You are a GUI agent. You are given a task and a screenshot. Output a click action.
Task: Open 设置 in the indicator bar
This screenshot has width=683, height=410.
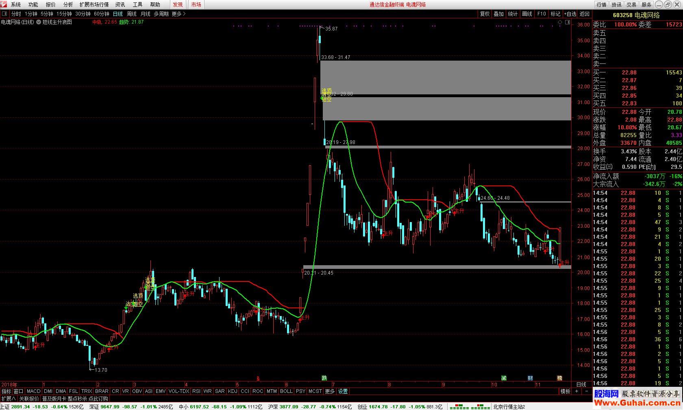point(343,391)
